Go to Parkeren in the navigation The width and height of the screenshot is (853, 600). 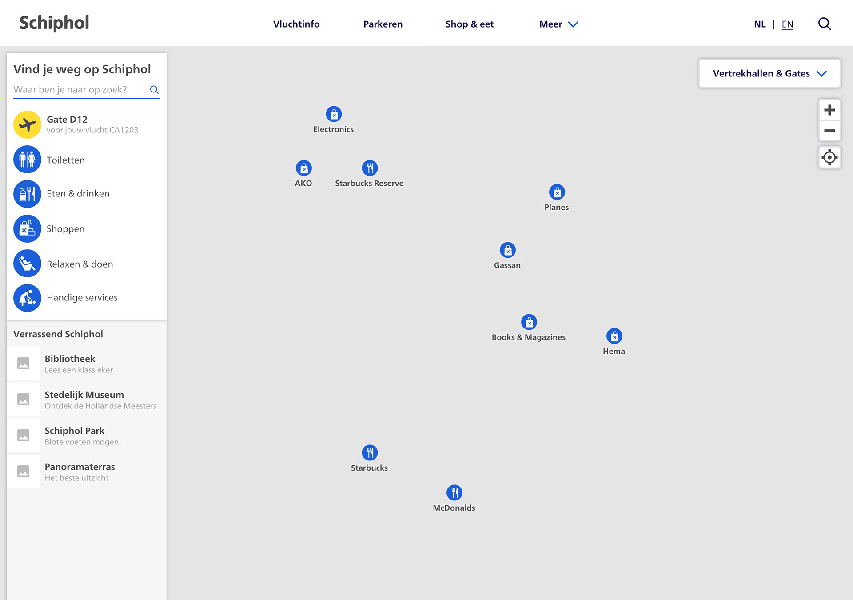pos(383,24)
